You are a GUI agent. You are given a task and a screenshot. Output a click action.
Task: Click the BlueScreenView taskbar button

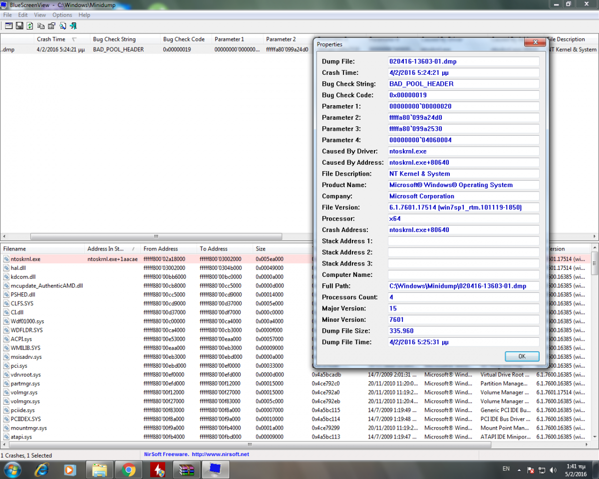tap(216, 470)
